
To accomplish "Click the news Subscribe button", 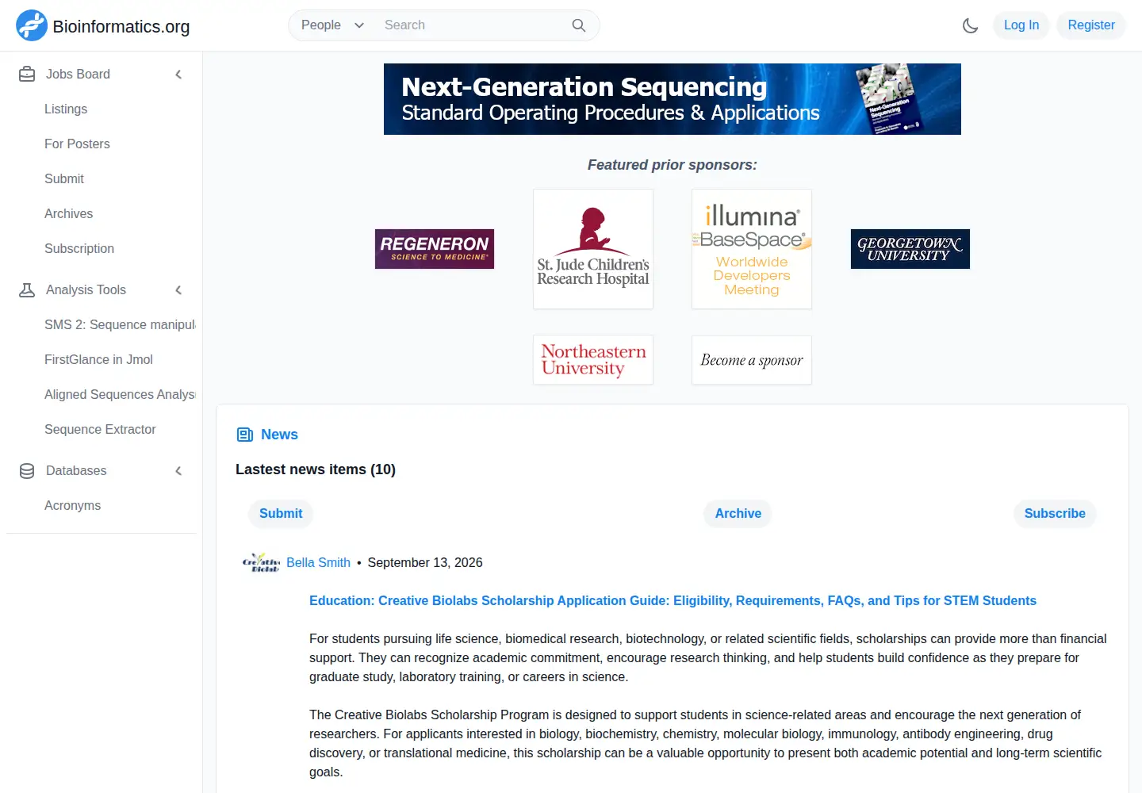I will [x=1055, y=514].
